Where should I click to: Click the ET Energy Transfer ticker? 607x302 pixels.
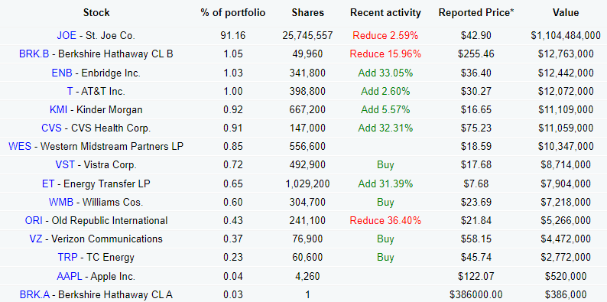tap(48, 183)
